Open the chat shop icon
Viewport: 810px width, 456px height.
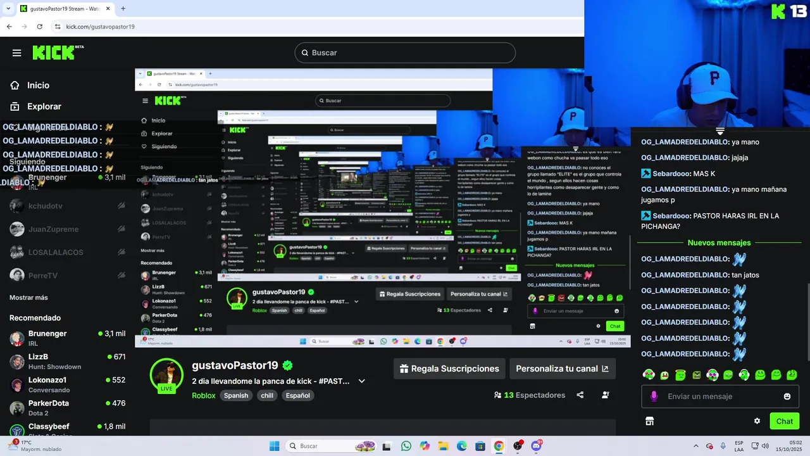[649, 421]
